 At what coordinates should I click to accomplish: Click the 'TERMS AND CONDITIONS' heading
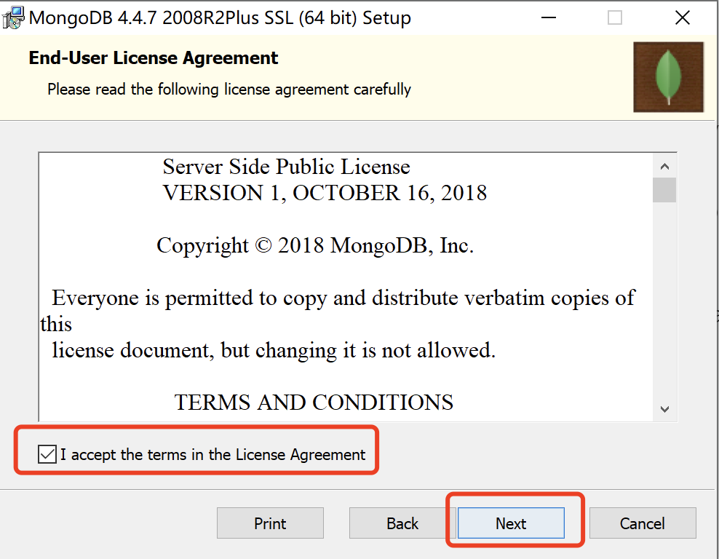[314, 403]
